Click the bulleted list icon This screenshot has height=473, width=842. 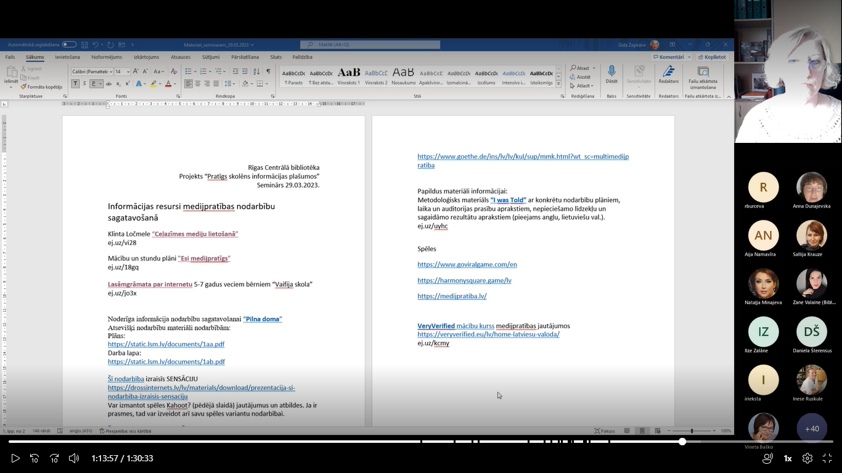[x=188, y=71]
